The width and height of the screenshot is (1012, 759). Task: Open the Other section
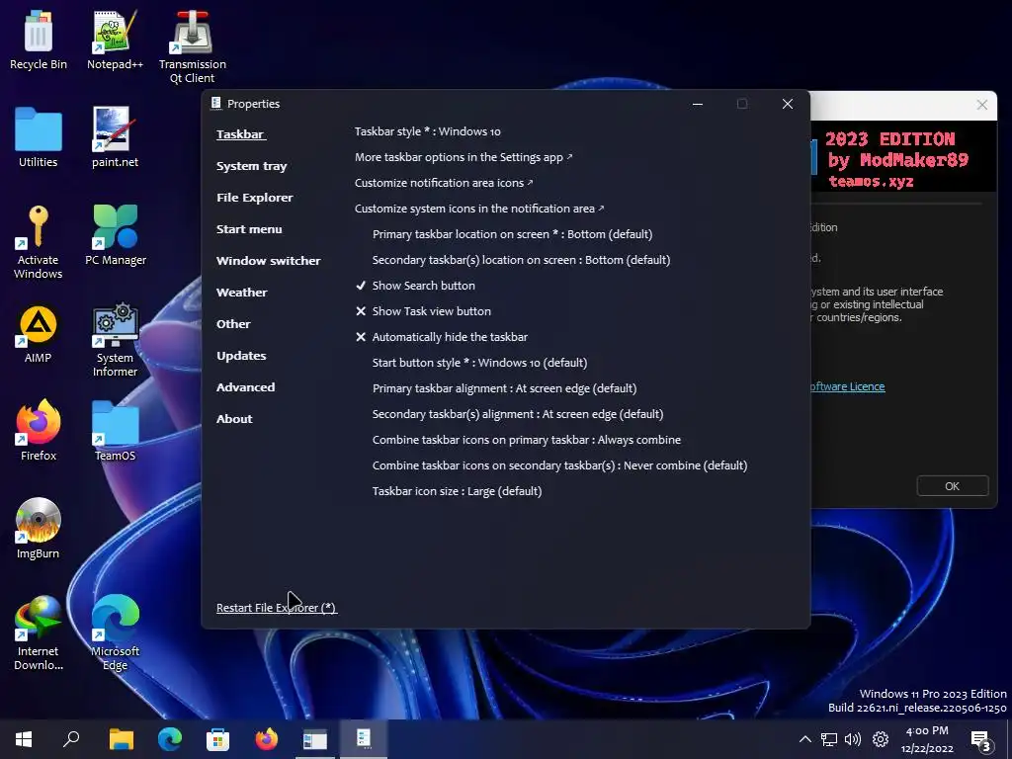(233, 324)
